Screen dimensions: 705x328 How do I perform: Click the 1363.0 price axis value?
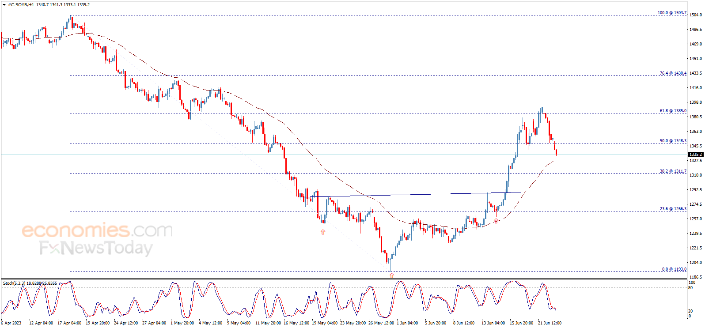point(696,132)
